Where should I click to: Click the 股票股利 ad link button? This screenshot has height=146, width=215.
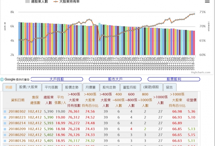point(174,79)
